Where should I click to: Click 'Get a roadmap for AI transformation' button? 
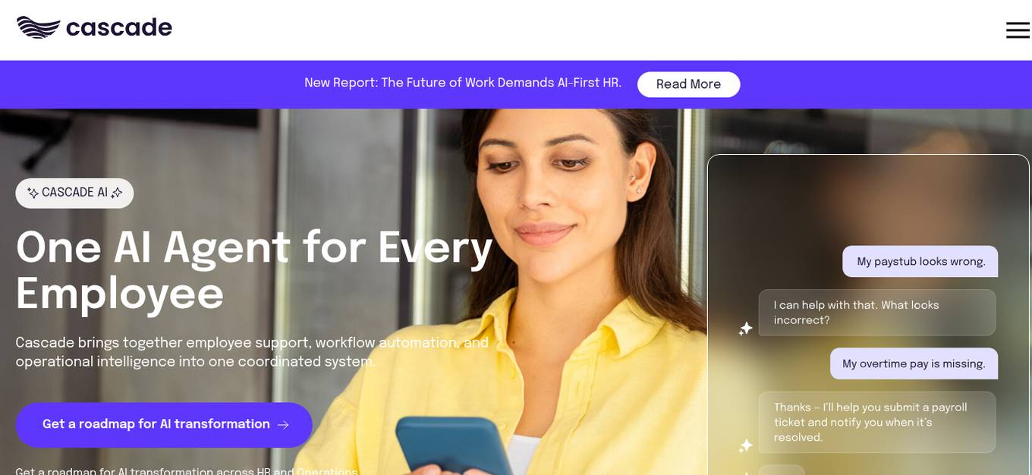(x=164, y=425)
